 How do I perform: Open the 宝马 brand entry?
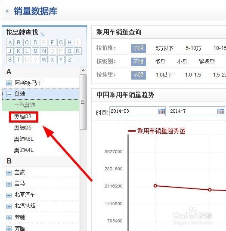(x=20, y=184)
